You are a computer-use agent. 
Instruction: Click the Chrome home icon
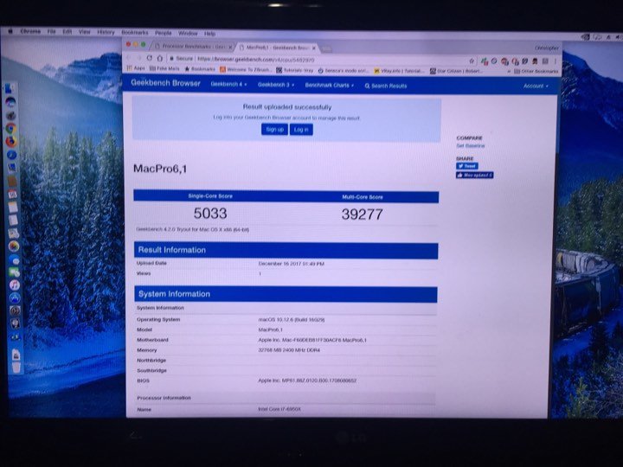[160, 58]
